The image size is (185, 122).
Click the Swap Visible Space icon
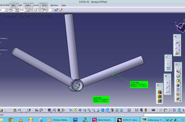[x=122, y=110]
